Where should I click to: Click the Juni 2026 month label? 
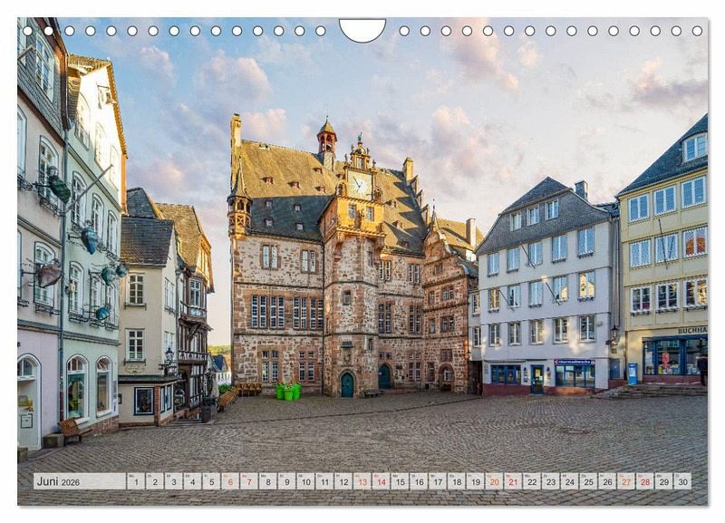tap(57, 481)
